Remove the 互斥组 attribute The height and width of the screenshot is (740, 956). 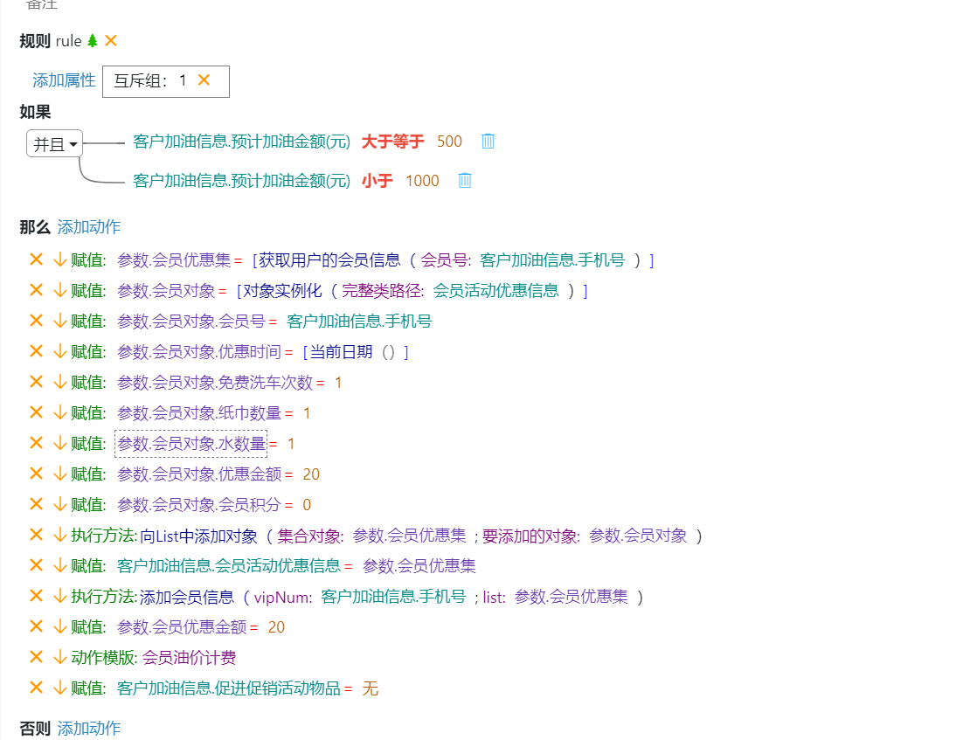click(204, 80)
